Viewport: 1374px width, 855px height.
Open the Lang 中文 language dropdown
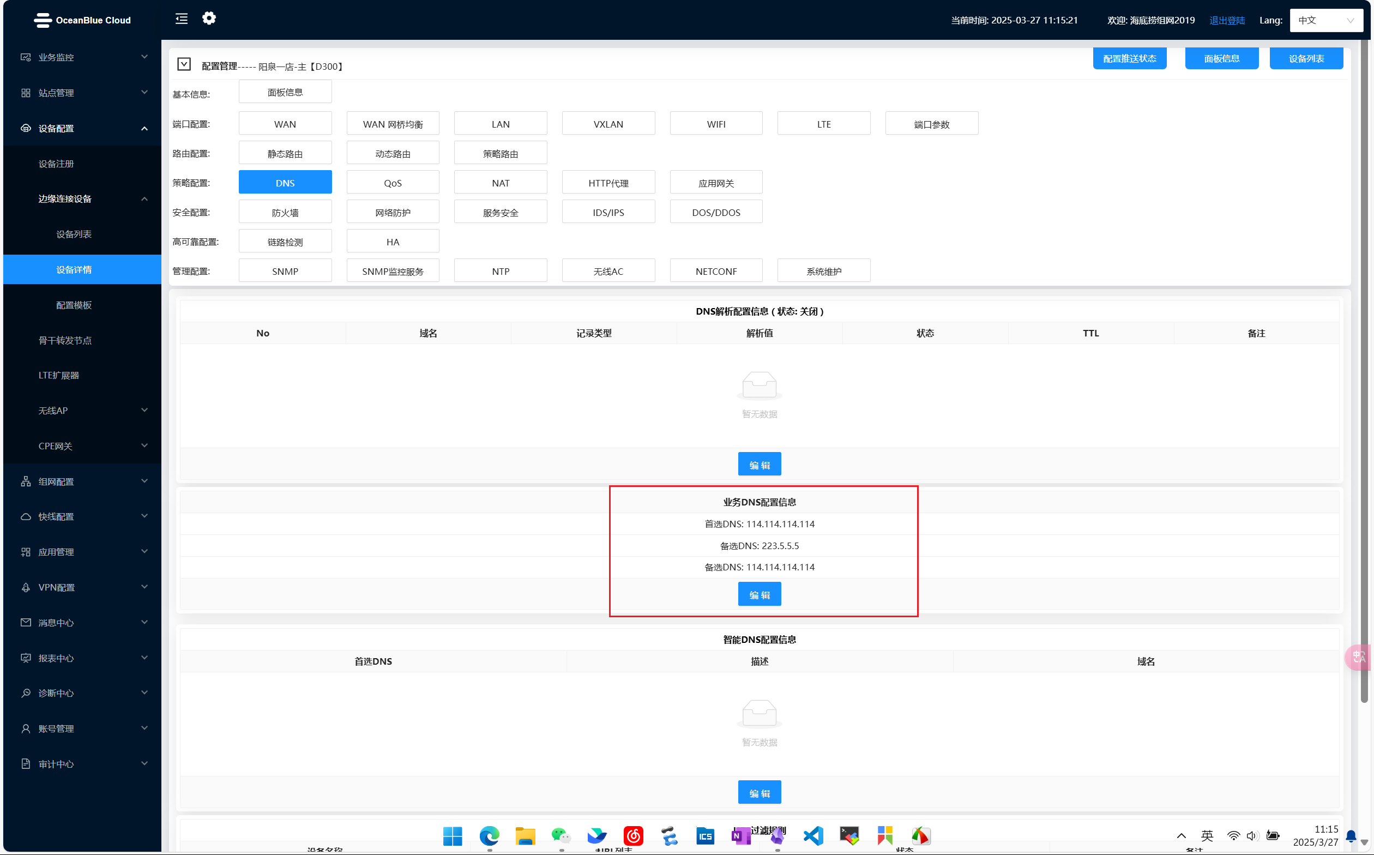click(x=1325, y=20)
